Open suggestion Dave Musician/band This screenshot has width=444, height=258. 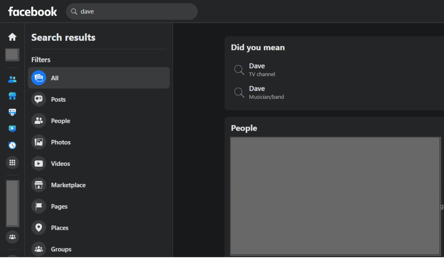(x=257, y=91)
